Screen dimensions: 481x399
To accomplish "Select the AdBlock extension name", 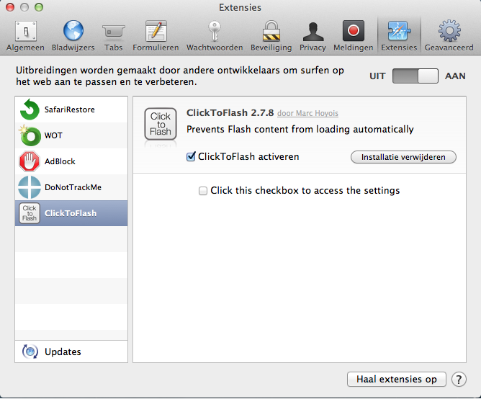I will [x=60, y=161].
